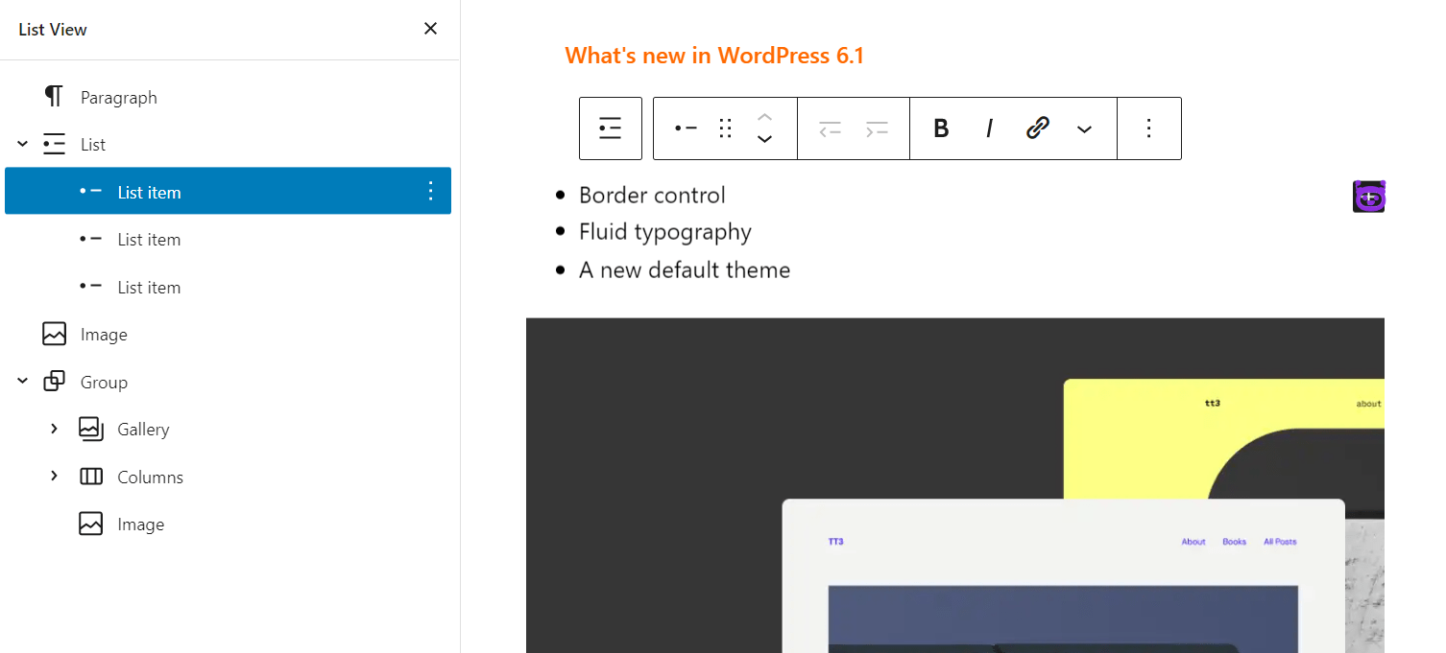Click the Image block icon in List View
This screenshot has height=653, width=1446.
(54, 334)
